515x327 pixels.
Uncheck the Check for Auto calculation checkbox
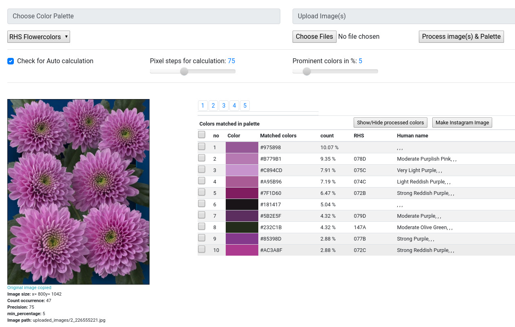11,61
